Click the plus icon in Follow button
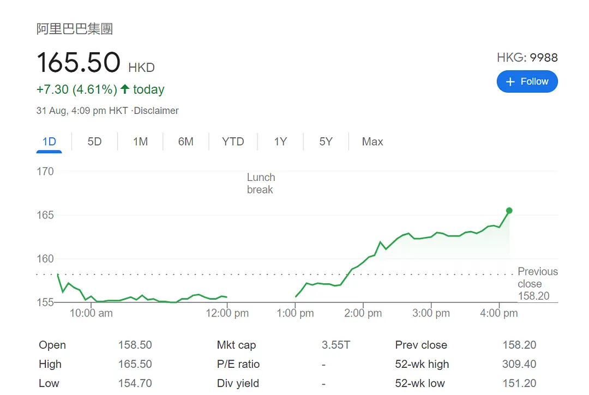This screenshot has width=589, height=395. tap(510, 82)
